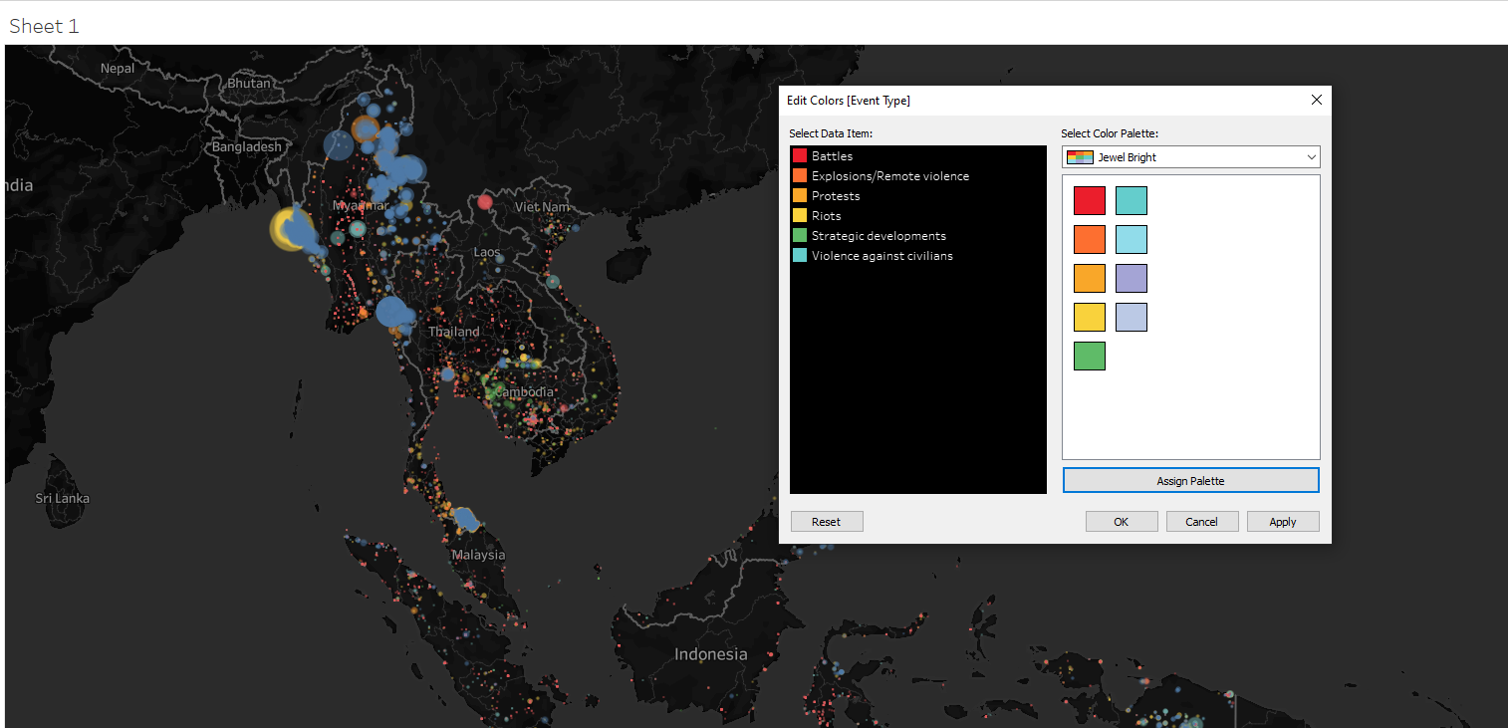
Task: Select the Battles data item
Action: [x=832, y=156]
